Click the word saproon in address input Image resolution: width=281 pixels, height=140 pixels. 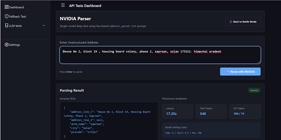pos(161,52)
